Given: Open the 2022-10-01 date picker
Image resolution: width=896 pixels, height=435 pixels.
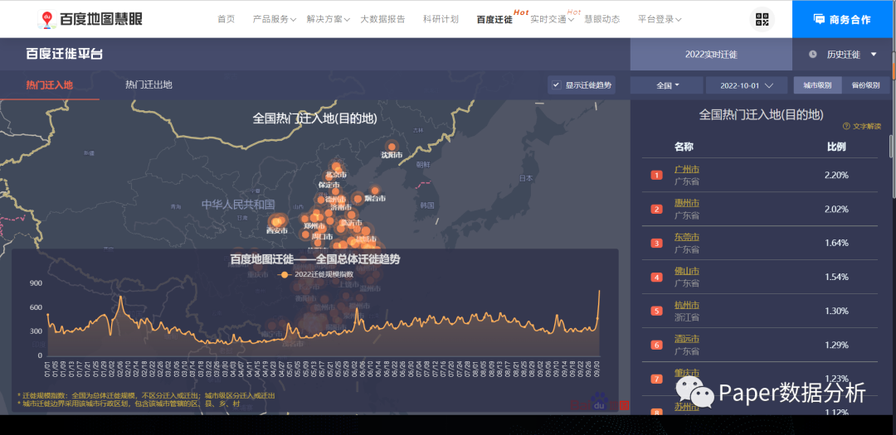Looking at the screenshot, I should pos(747,85).
